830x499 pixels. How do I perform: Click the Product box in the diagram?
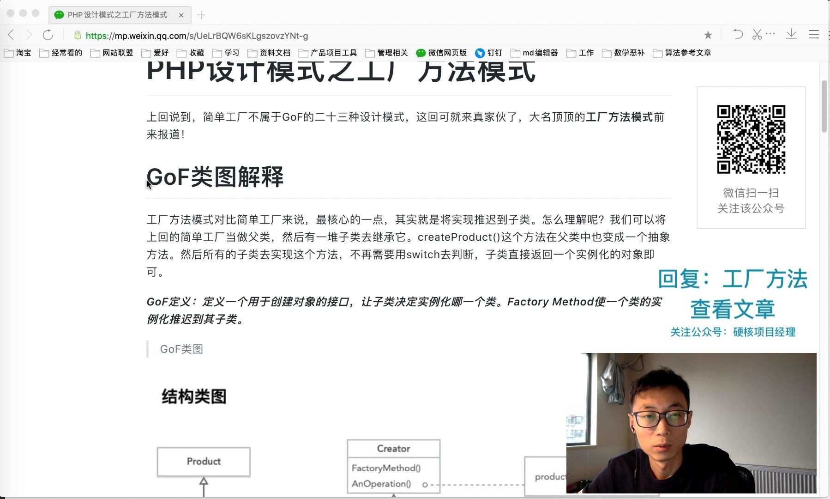coord(204,461)
